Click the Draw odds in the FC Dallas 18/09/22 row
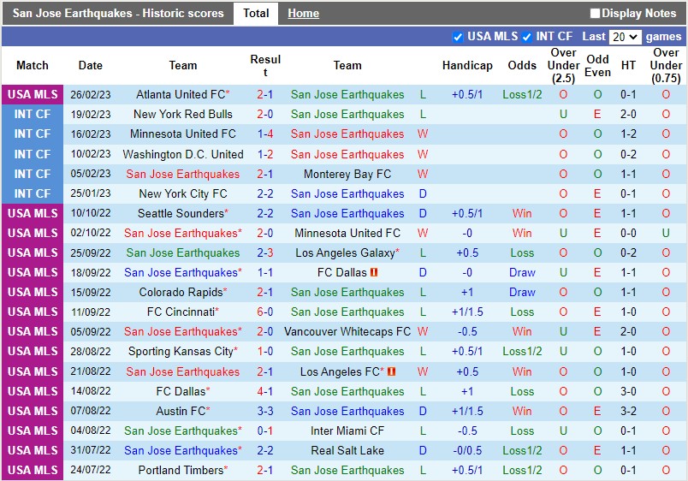This screenshot has height=481, width=688. coord(522,272)
